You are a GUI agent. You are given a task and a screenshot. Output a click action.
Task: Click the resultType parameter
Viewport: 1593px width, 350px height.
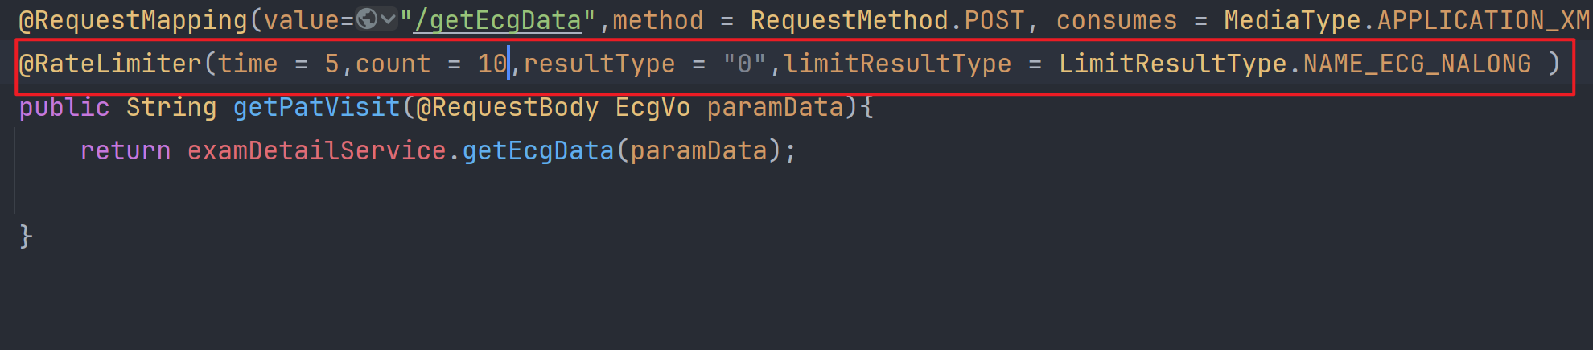599,64
